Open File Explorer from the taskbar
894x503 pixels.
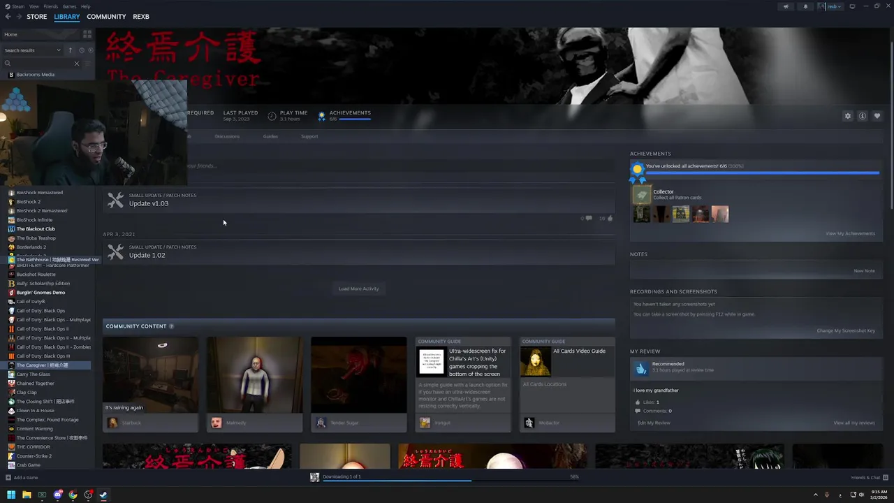tap(27, 495)
